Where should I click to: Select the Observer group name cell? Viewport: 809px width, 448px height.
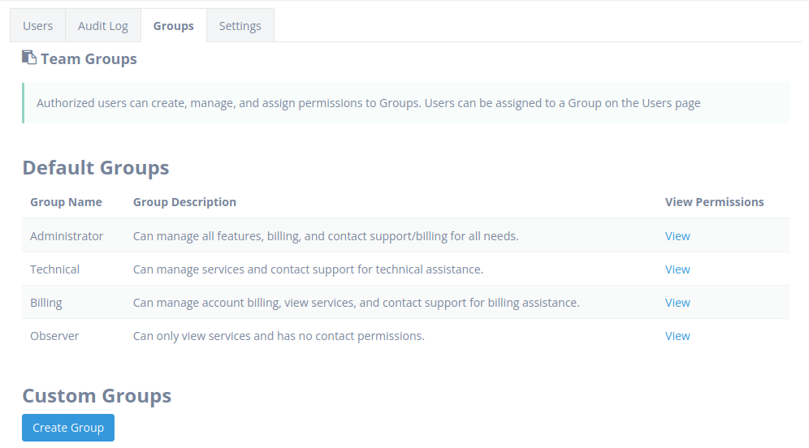(54, 336)
